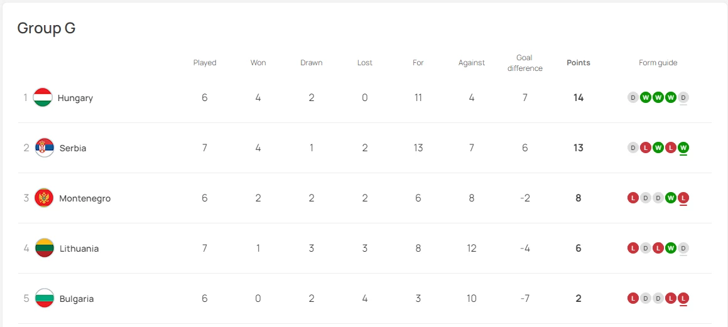Open the Serbia team link

(x=73, y=148)
